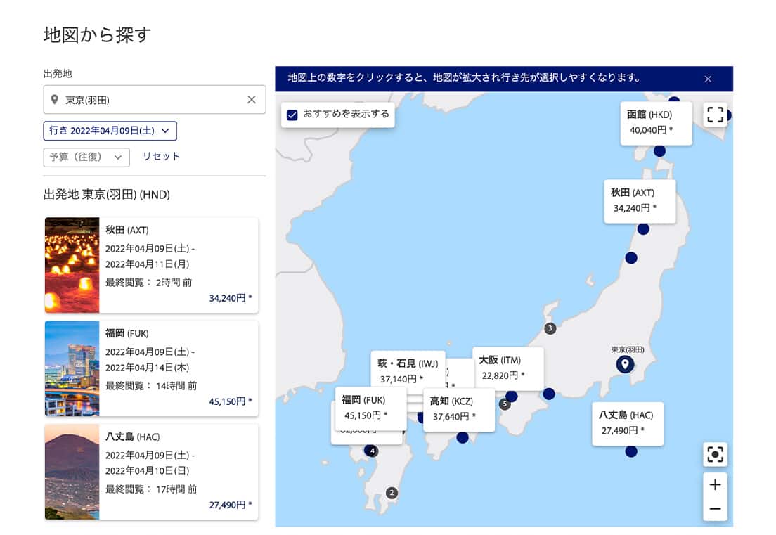Click the 高知 (KCZ) map price label
The image size is (776, 535).
tap(458, 409)
